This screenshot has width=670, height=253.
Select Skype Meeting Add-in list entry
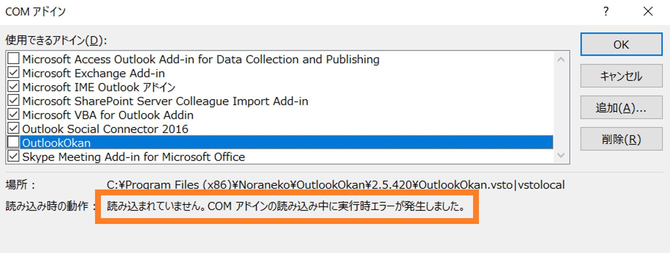click(x=134, y=157)
